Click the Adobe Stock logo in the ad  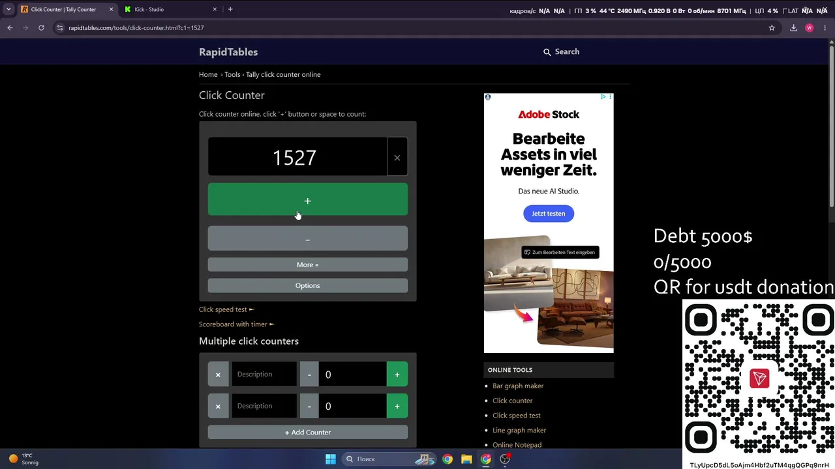click(549, 114)
